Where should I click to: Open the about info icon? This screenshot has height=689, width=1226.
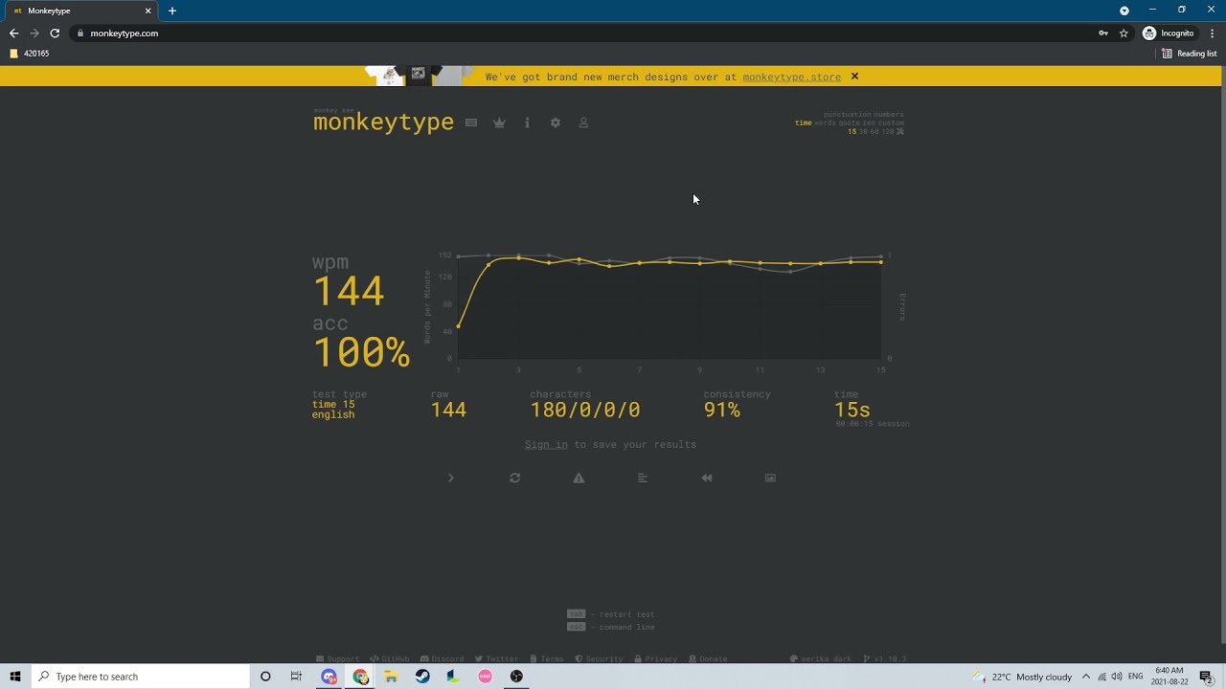(527, 122)
